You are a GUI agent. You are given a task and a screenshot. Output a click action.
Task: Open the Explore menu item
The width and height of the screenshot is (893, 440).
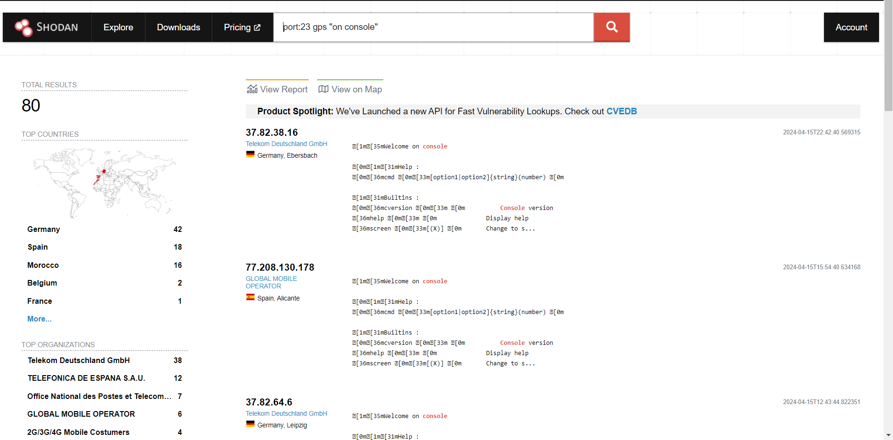[x=118, y=28]
